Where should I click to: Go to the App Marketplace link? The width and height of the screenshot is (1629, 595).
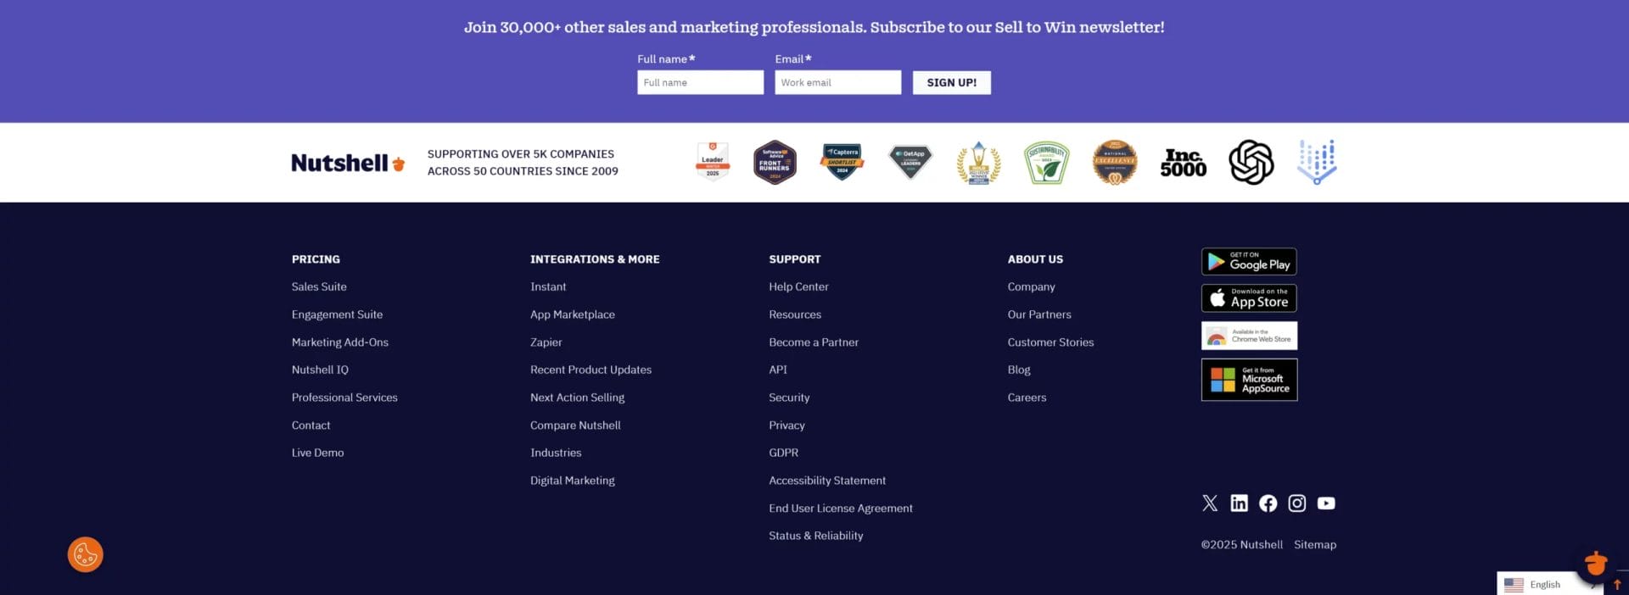pyautogui.click(x=573, y=314)
